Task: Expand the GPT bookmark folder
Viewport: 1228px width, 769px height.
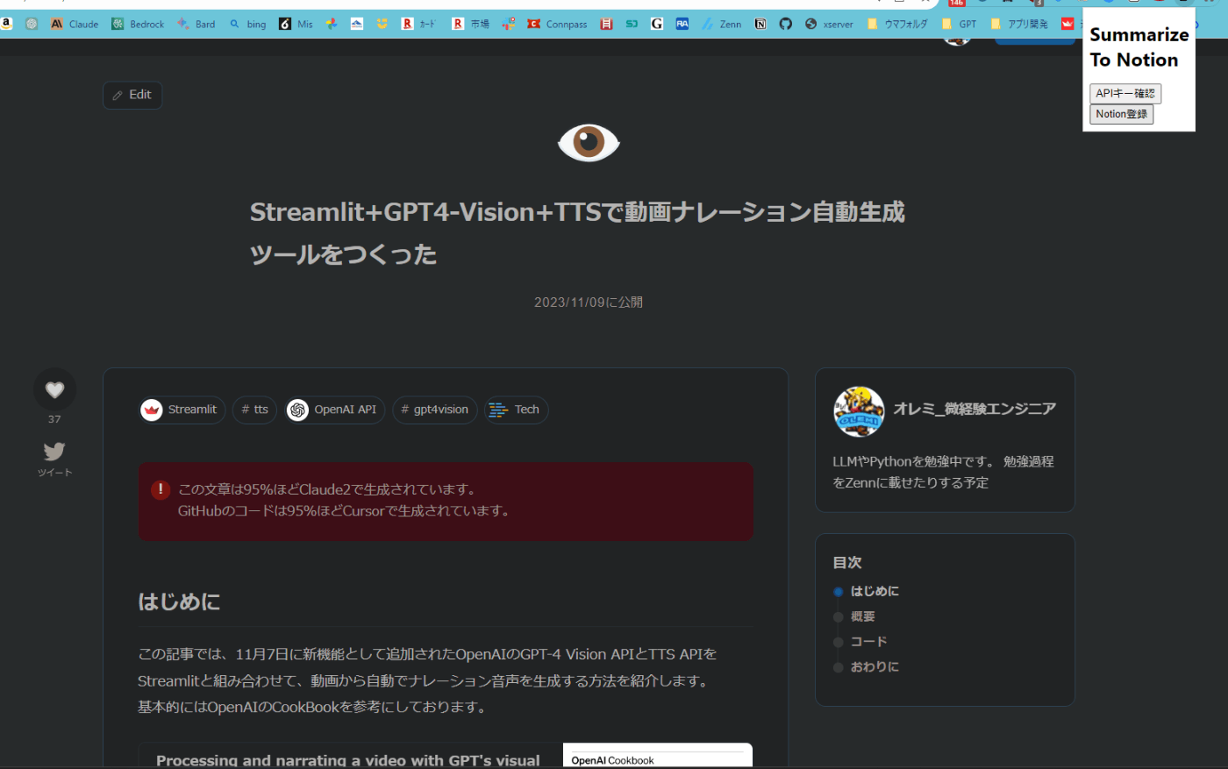Action: pyautogui.click(x=959, y=24)
